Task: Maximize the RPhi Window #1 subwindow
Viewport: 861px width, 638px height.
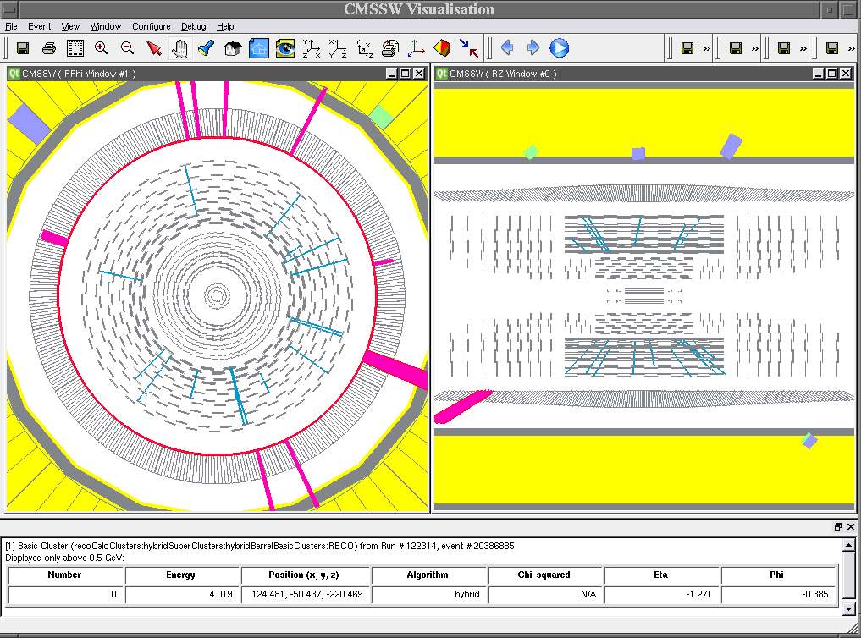Action: pyautogui.click(x=406, y=74)
